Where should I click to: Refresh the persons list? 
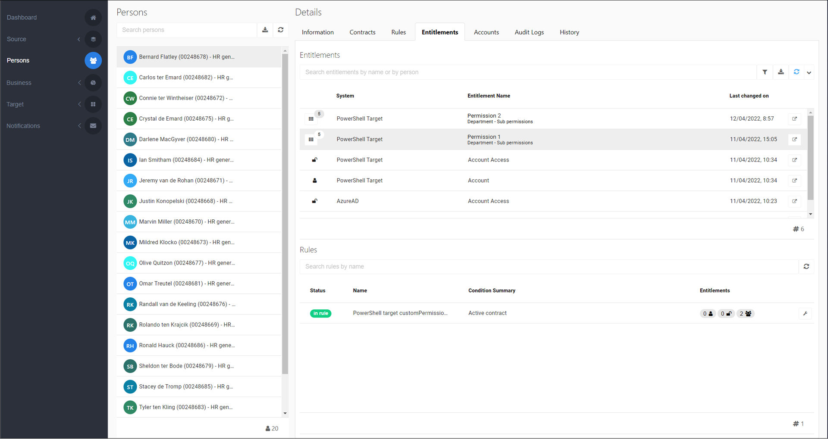[281, 30]
